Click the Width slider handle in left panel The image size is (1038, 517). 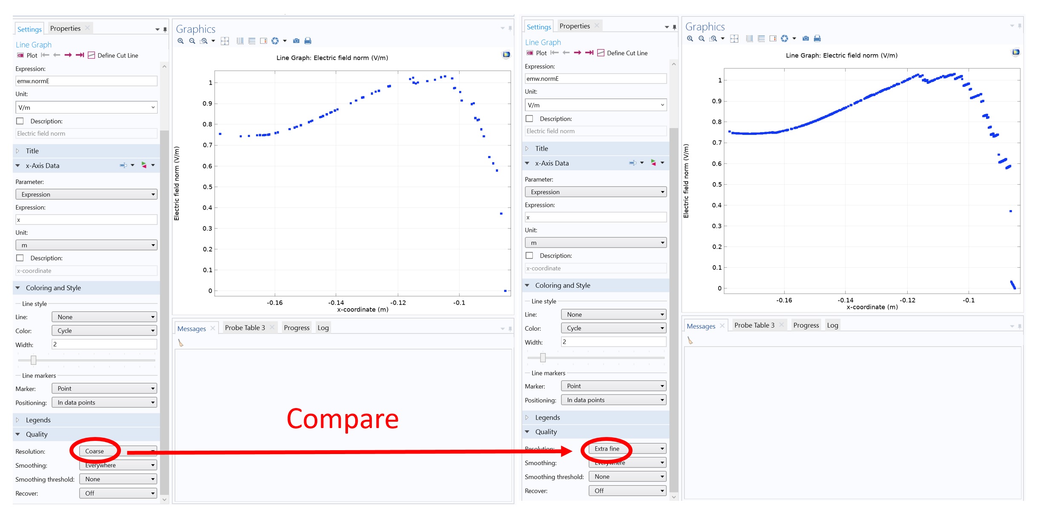33,360
